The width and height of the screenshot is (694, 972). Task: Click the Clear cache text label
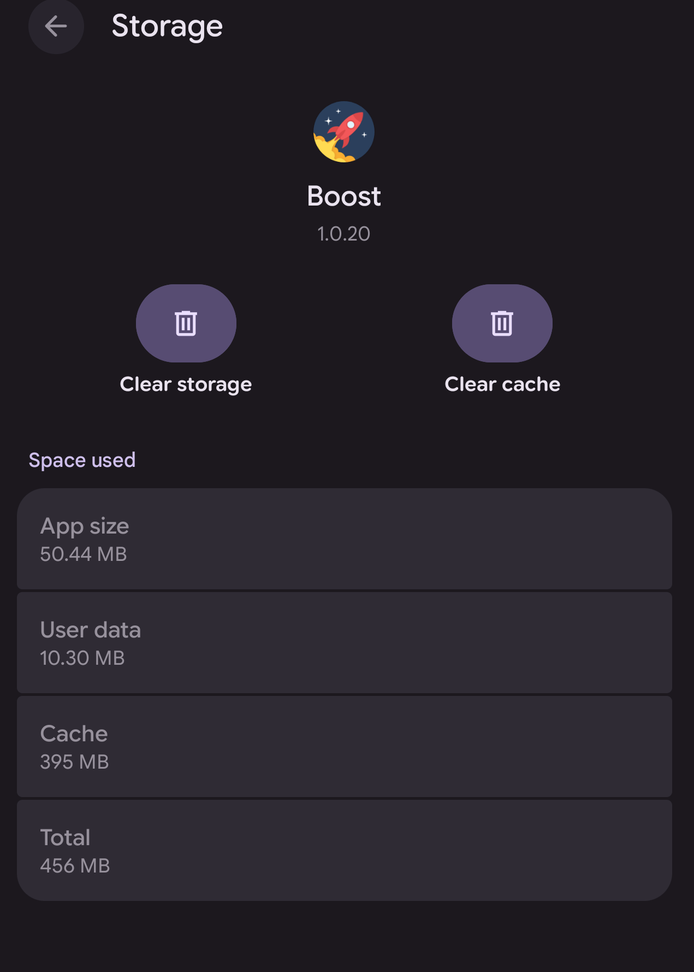(x=502, y=384)
